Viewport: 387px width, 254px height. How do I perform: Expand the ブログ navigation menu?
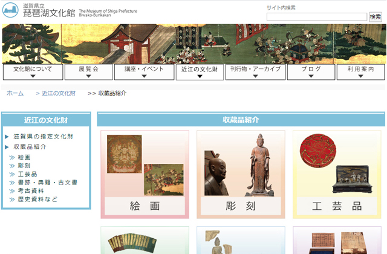point(309,72)
